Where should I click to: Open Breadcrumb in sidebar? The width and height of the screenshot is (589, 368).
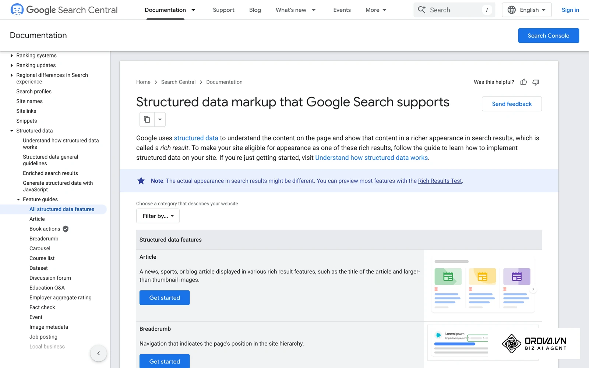tap(44, 239)
